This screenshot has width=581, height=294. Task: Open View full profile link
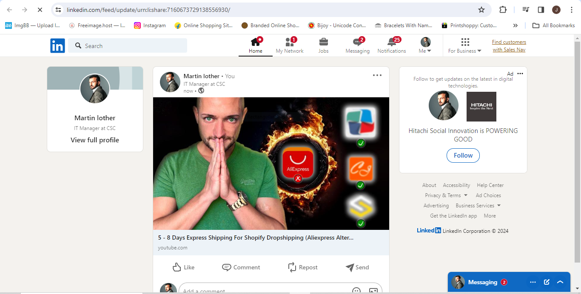95,140
